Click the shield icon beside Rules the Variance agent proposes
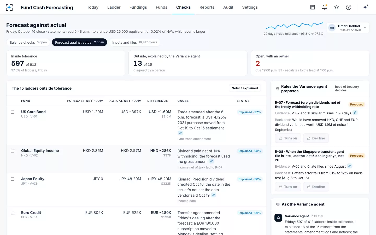Image resolution: width=376 pixels, height=235 pixels. coord(278,89)
